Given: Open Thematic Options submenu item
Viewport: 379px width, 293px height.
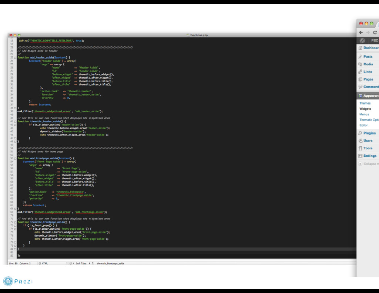Looking at the screenshot, I should coord(369,120).
